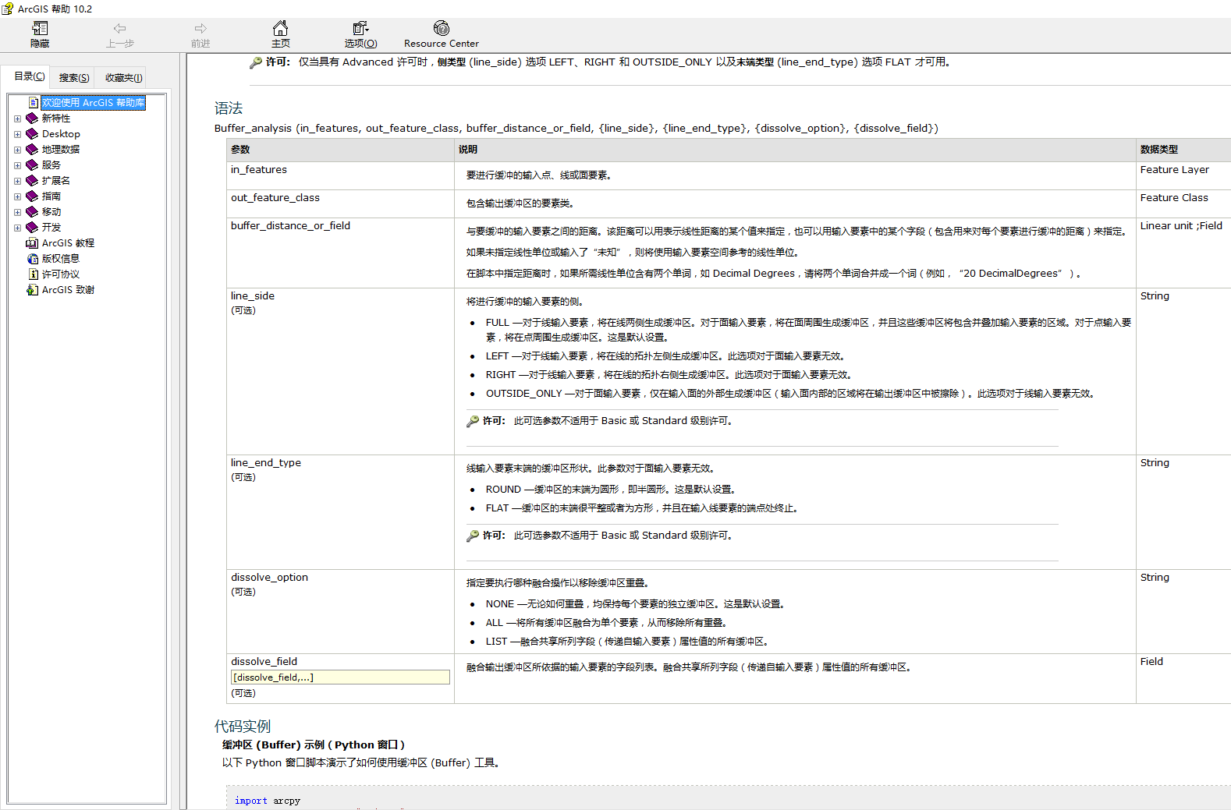Click the Linear unit ;Field data type cell
1231x810 pixels.
tap(1183, 253)
